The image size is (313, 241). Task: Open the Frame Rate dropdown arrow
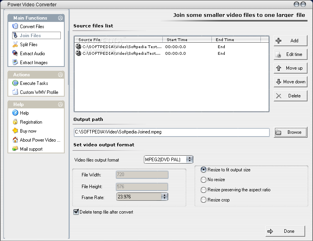point(164,196)
